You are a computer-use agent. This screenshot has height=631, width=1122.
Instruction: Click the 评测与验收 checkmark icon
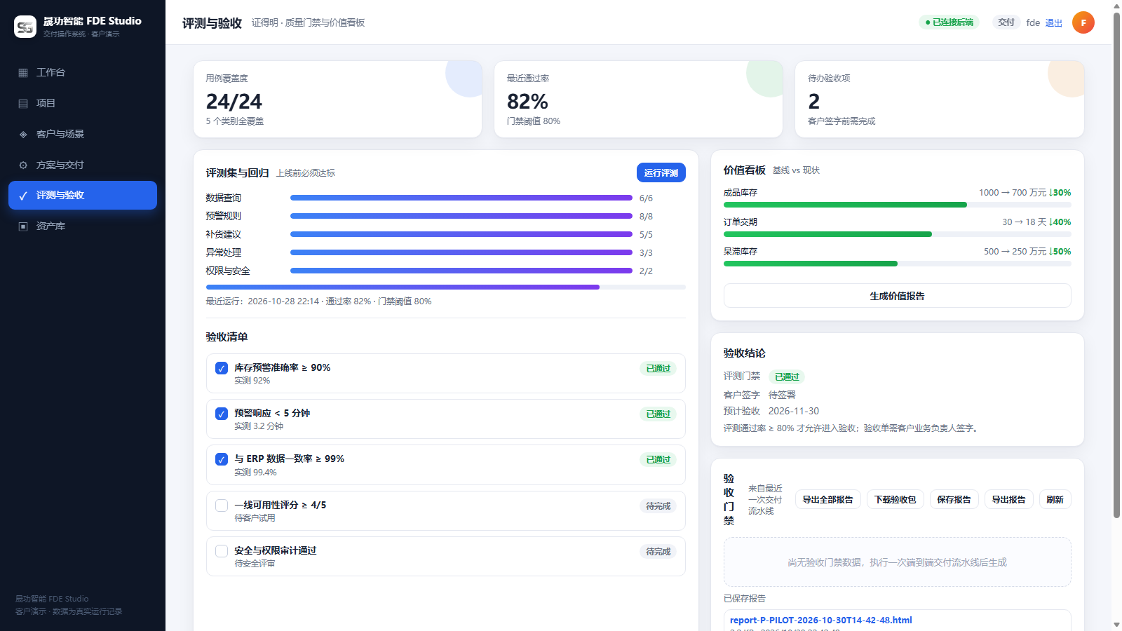[23, 196]
